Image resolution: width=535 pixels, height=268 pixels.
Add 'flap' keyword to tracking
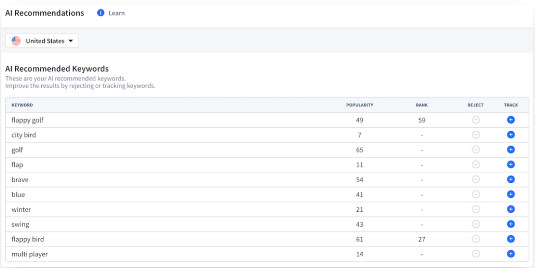click(x=511, y=165)
